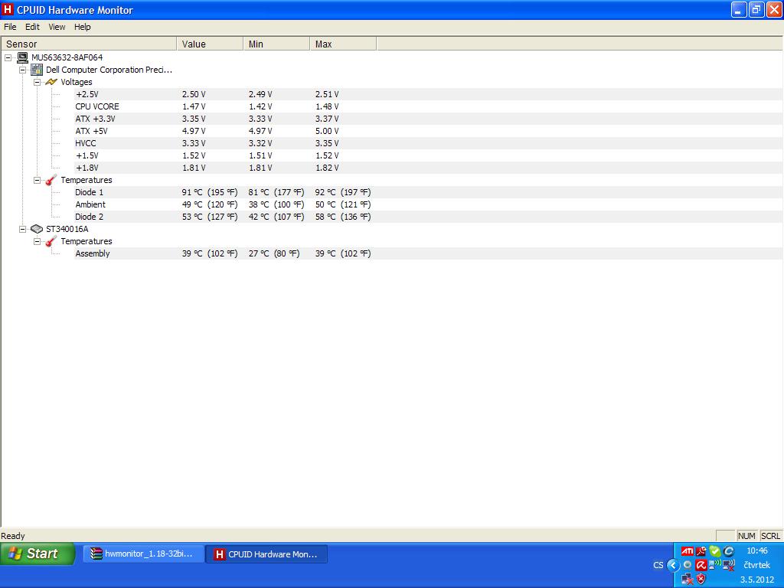Viewport: 784px width, 588px height.
Task: Select the ST340016A tree label
Action: click(x=67, y=229)
